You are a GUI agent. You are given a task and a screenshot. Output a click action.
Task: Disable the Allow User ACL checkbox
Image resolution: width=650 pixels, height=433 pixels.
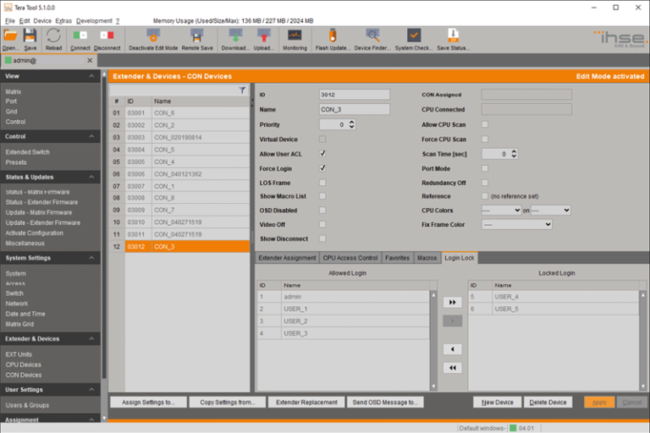[322, 154]
